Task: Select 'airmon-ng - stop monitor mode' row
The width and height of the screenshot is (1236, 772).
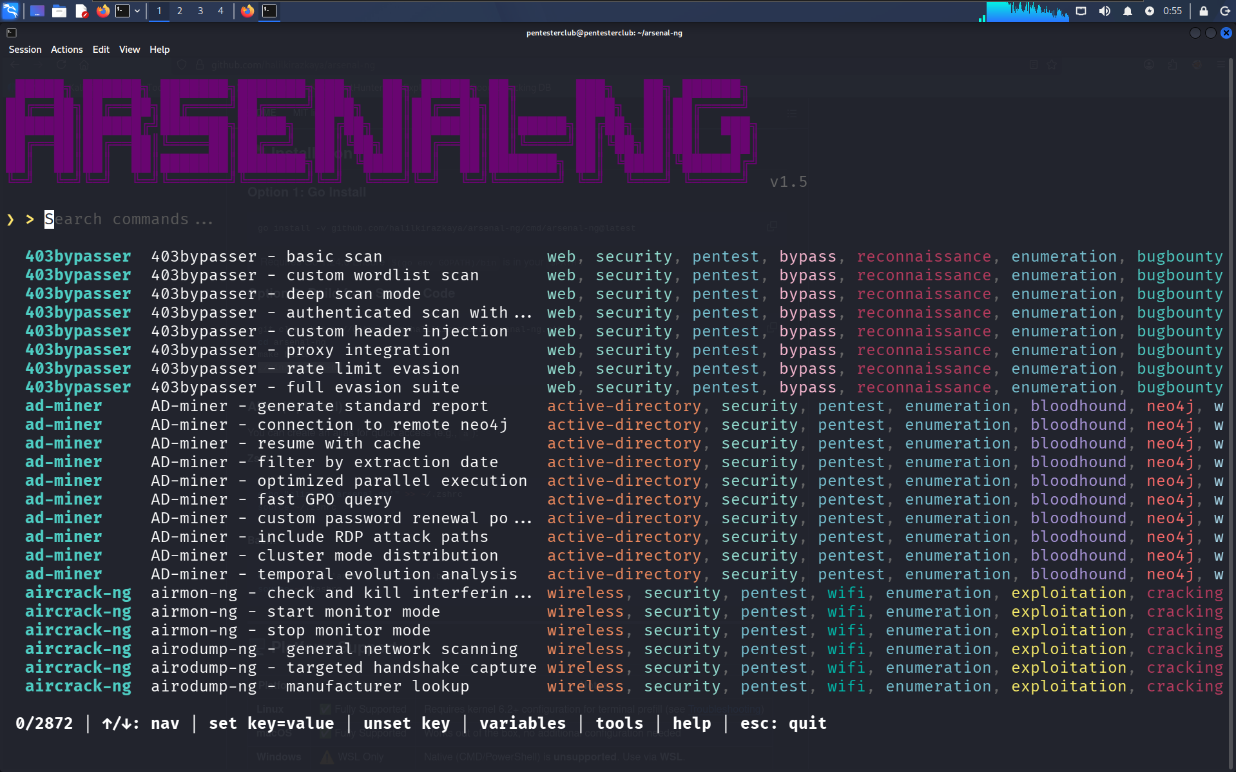Action: tap(624, 630)
